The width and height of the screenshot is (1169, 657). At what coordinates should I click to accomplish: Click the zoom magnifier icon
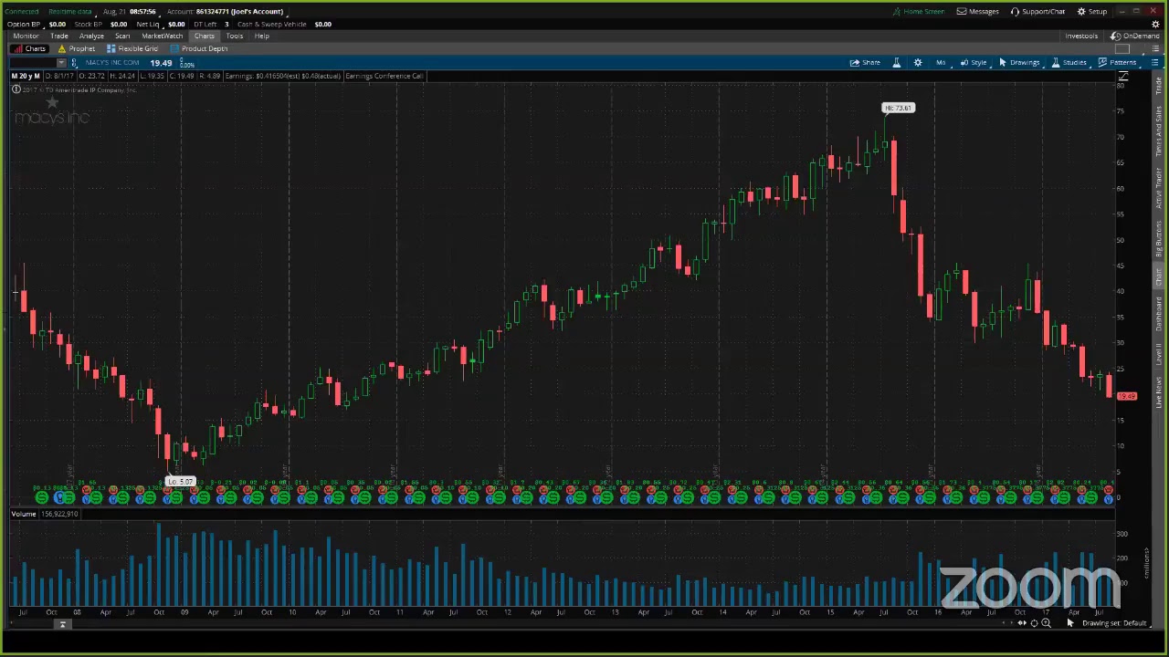click(1046, 623)
